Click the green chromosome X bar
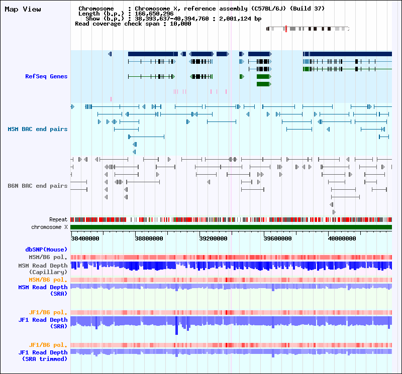The width and height of the screenshot is (402, 374). 231,227
